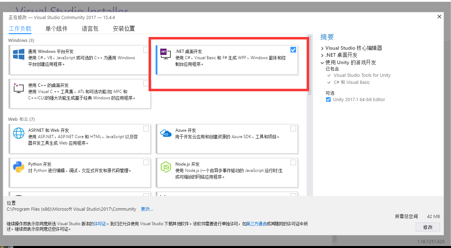Select the 使用 C++ 的桌面开发 workload card

pyautogui.click(x=80, y=93)
